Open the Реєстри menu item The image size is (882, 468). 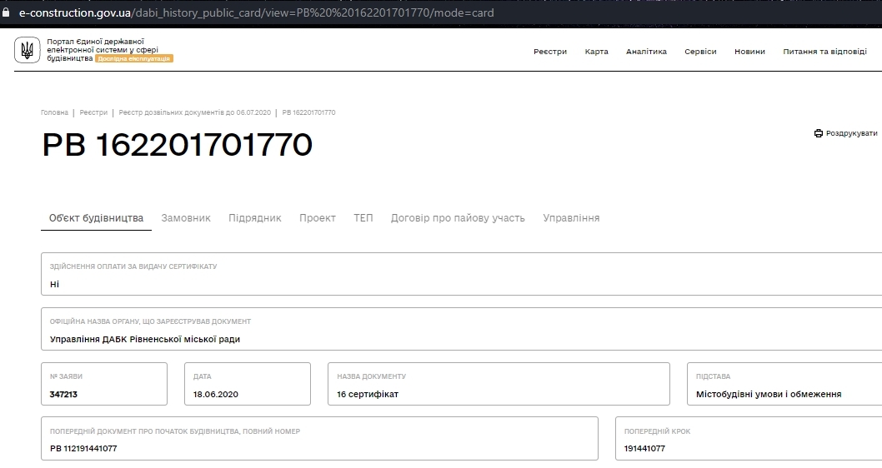550,52
